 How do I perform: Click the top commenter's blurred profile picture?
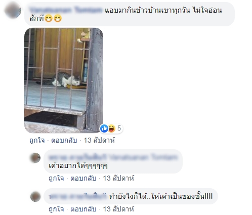(x=13, y=10)
